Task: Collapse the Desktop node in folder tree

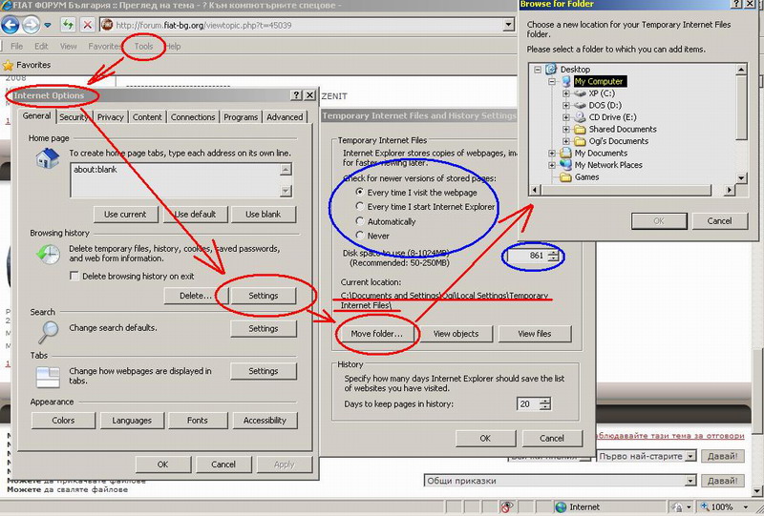Action: [x=538, y=70]
